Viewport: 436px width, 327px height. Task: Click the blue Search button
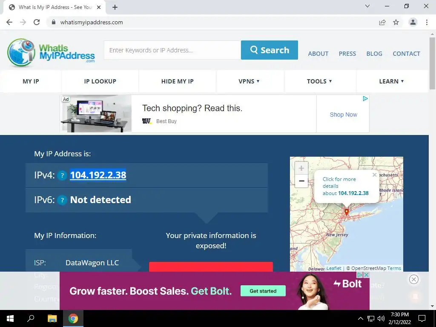pyautogui.click(x=270, y=50)
